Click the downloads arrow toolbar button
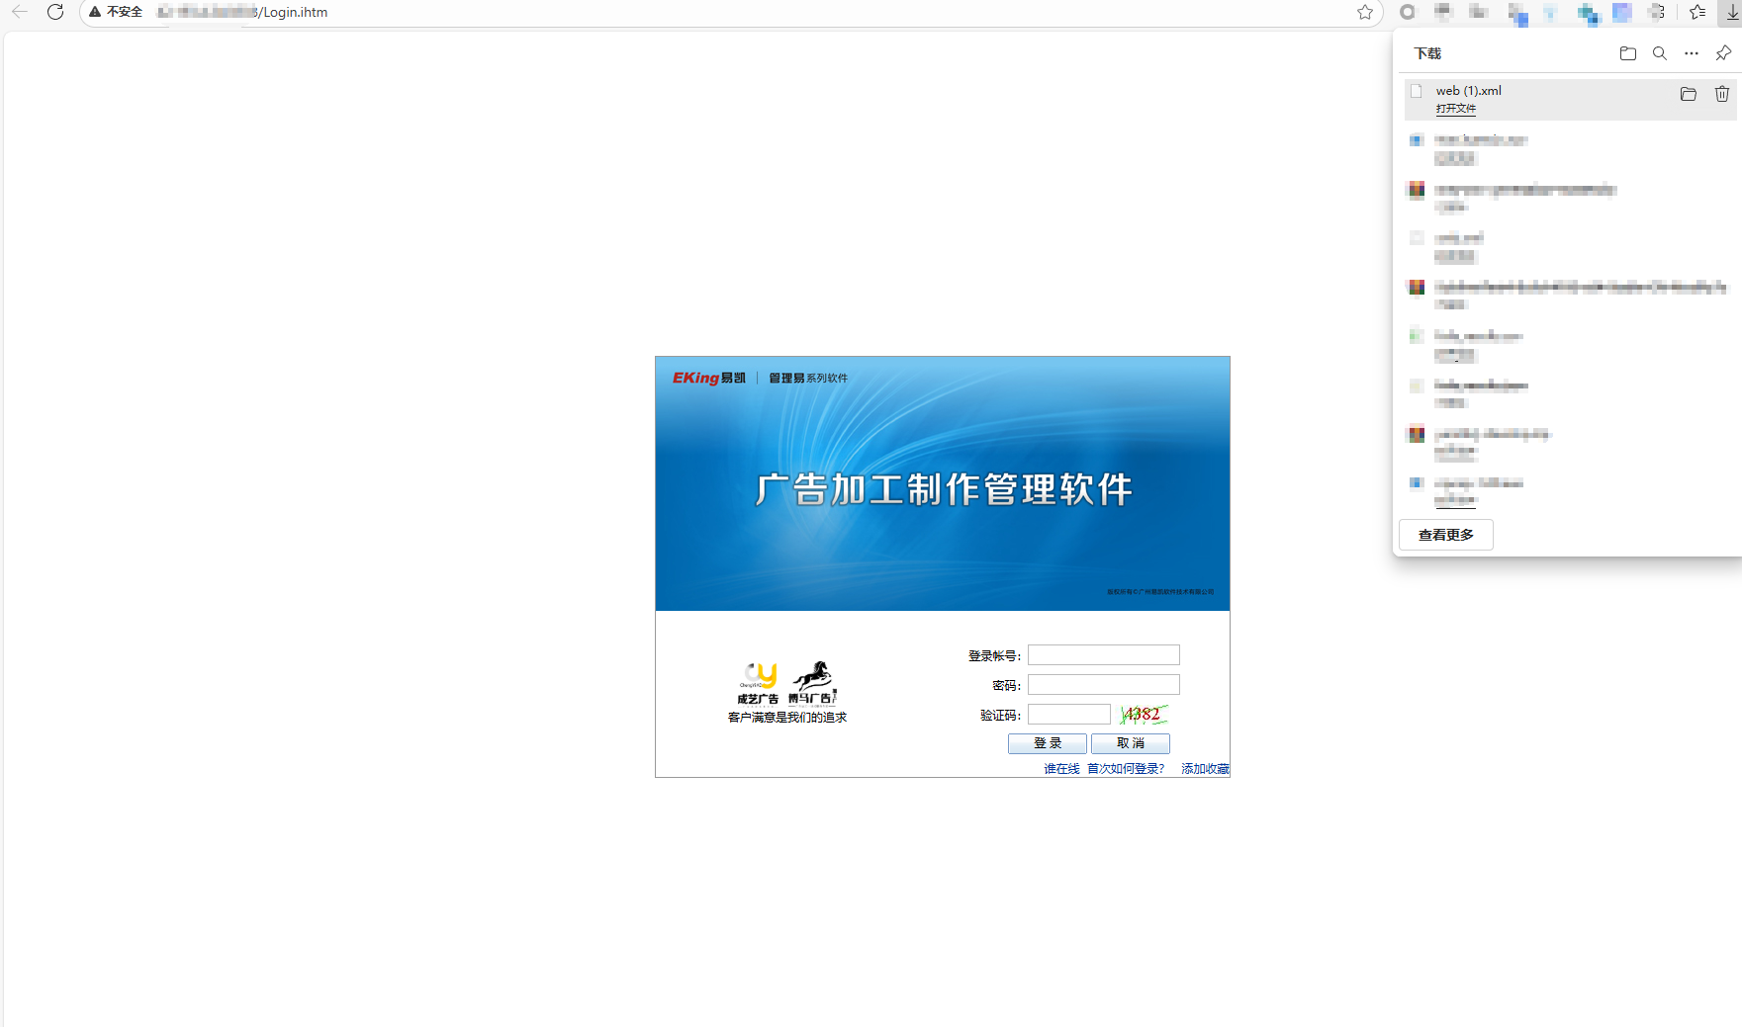1742x1027 pixels. (1731, 12)
